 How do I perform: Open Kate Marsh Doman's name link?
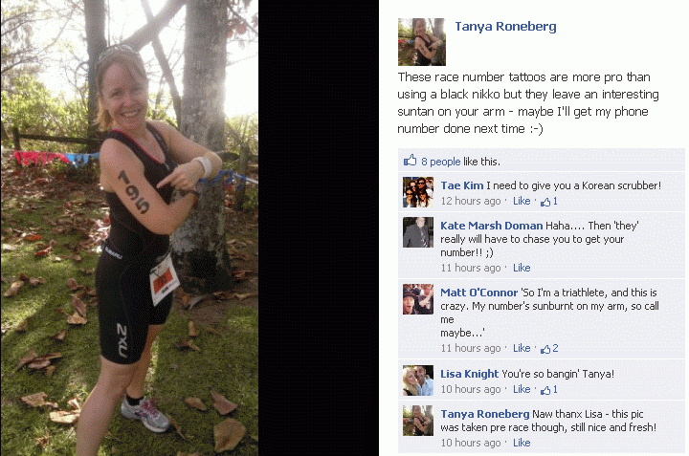click(491, 226)
